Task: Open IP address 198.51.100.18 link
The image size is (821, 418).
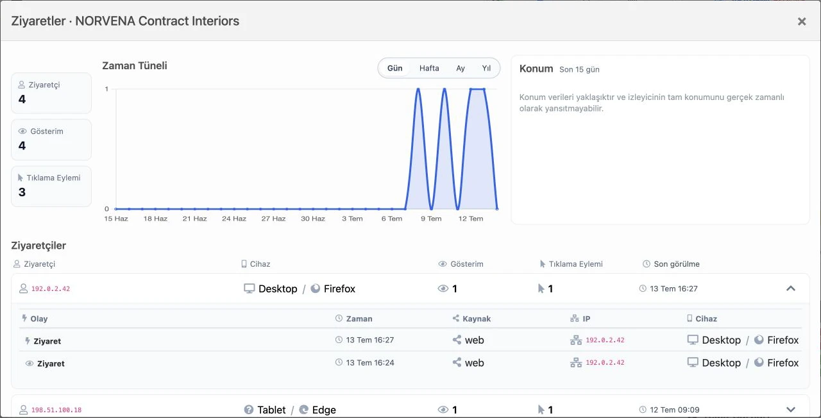Action: (x=56, y=410)
